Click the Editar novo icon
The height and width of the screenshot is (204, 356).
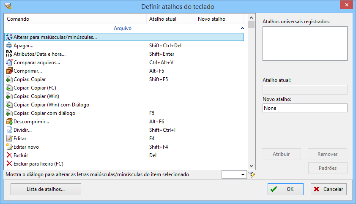pos(9,147)
